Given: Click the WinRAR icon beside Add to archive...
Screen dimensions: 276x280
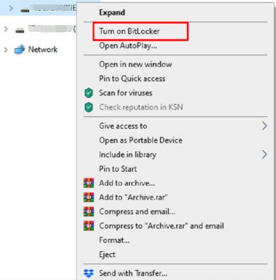Looking at the screenshot, I should (x=89, y=183).
